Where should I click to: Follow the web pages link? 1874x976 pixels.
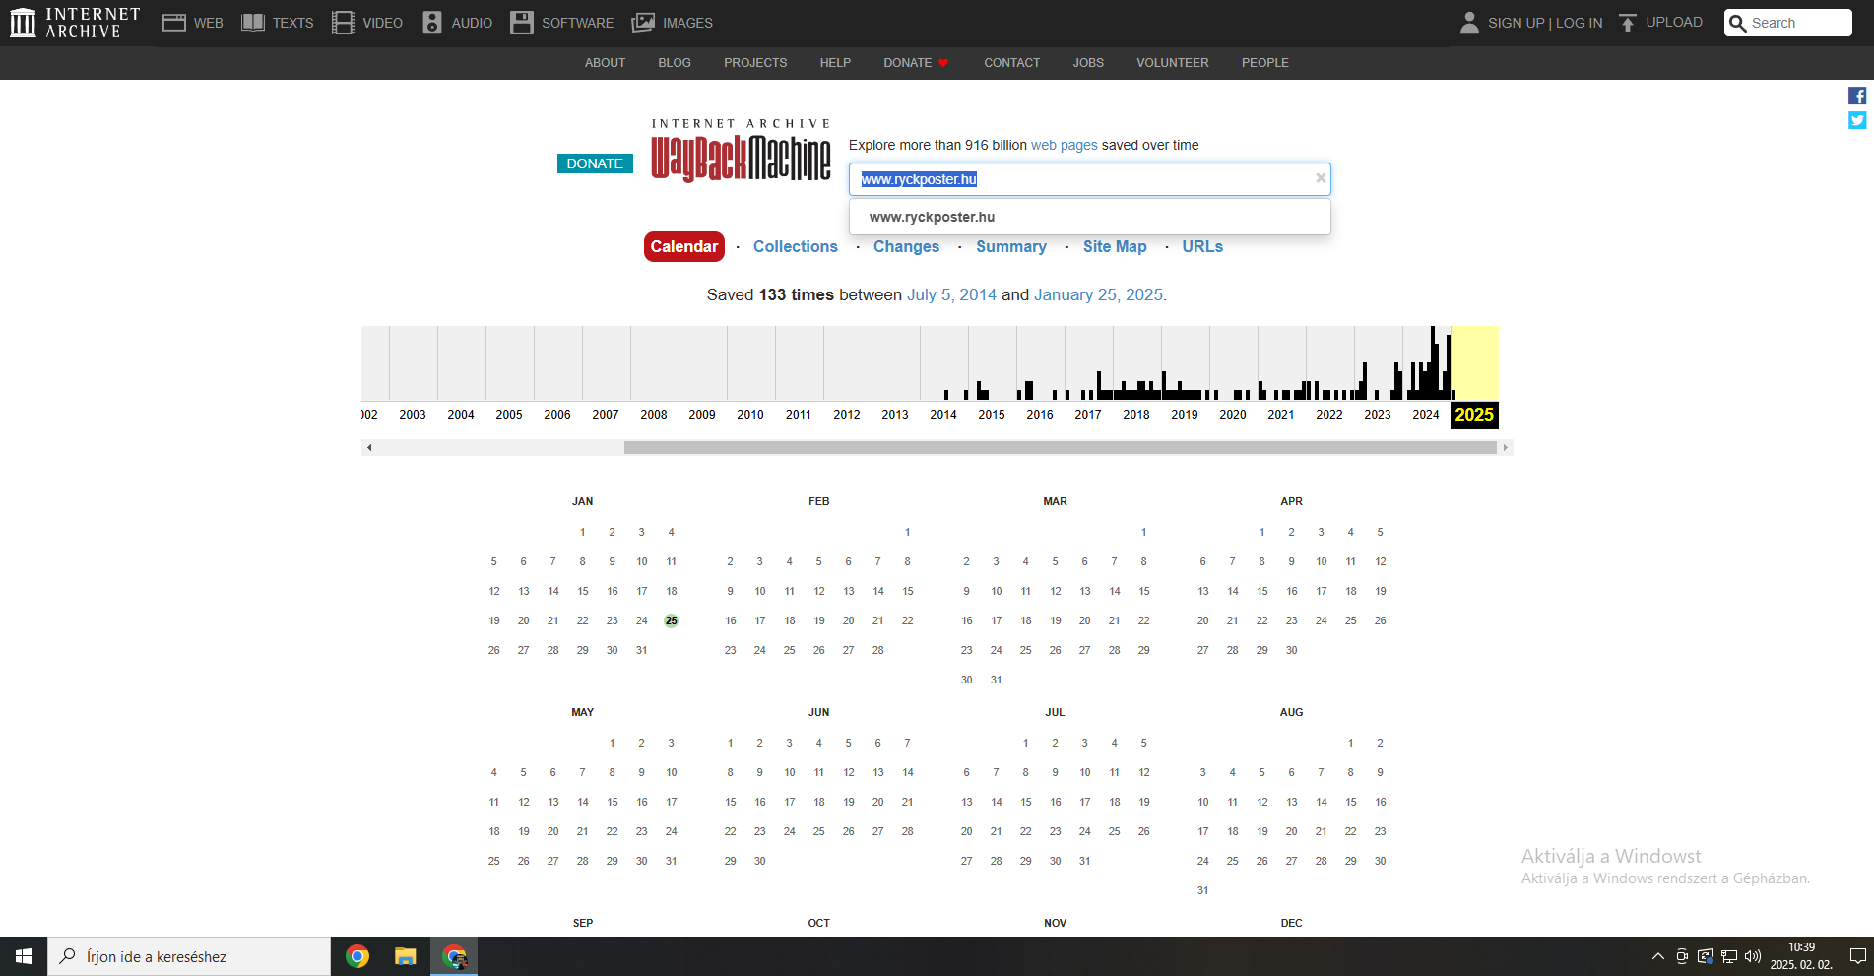(1064, 145)
